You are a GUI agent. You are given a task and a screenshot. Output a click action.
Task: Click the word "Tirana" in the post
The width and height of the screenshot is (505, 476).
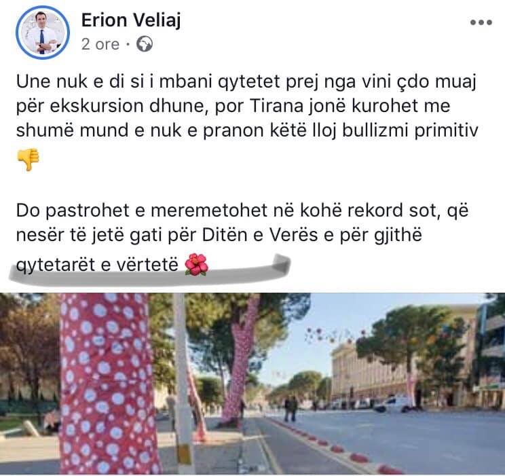276,106
